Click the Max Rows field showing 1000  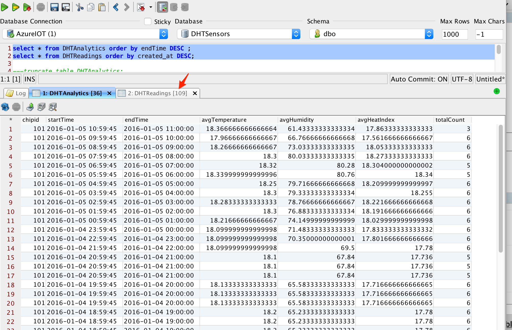point(455,34)
